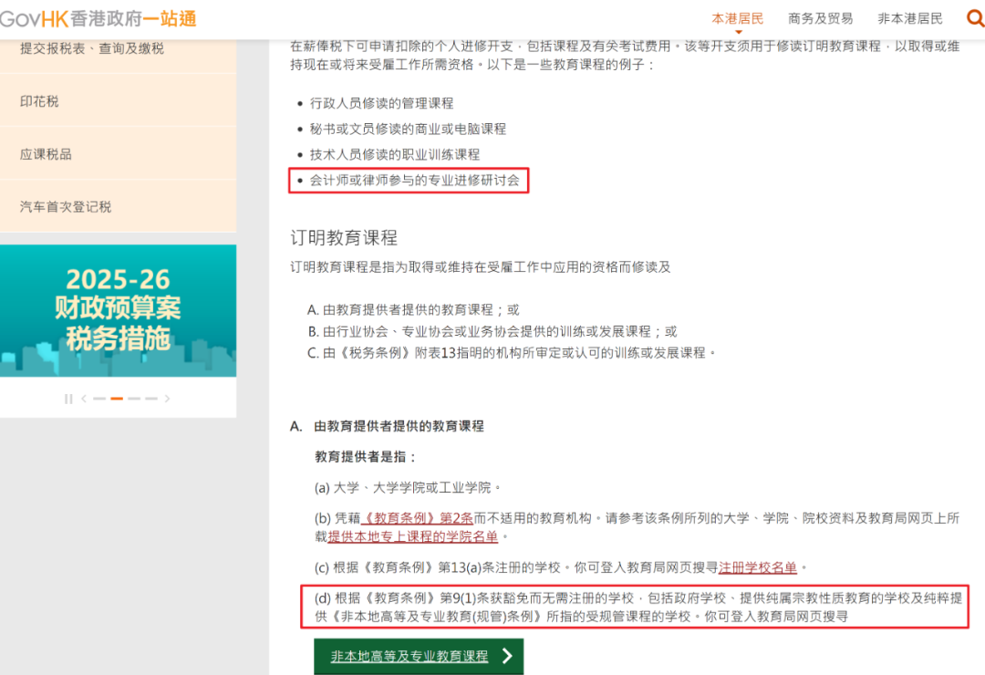Switch to 商务及贸易 tab
985x675 pixels.
click(820, 18)
